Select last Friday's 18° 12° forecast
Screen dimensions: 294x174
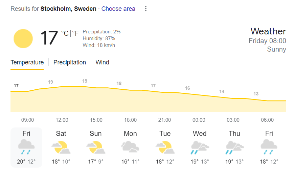(269, 162)
